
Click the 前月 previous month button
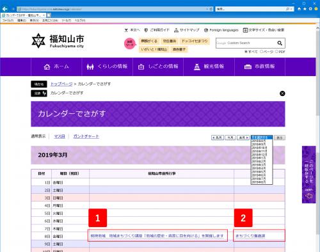[x=218, y=138]
